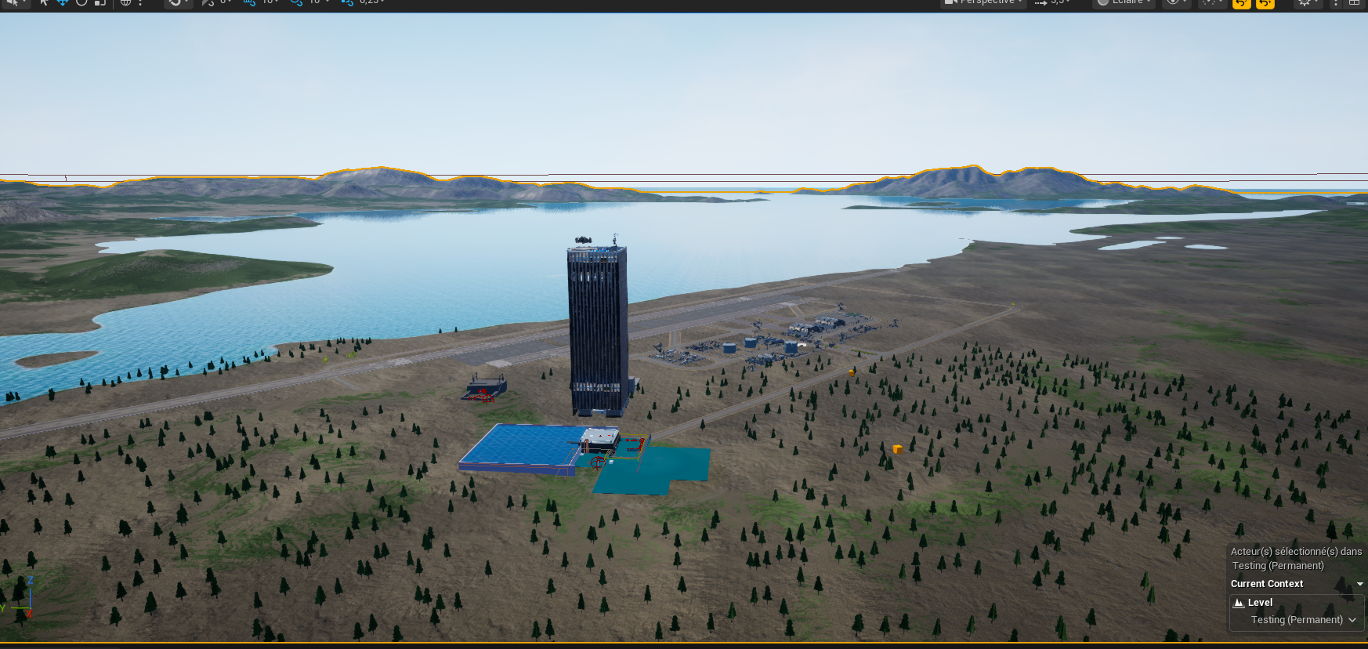Viewport: 1368px width, 649px height.
Task: Click the left yellow toolbar icon
Action: [1242, 3]
